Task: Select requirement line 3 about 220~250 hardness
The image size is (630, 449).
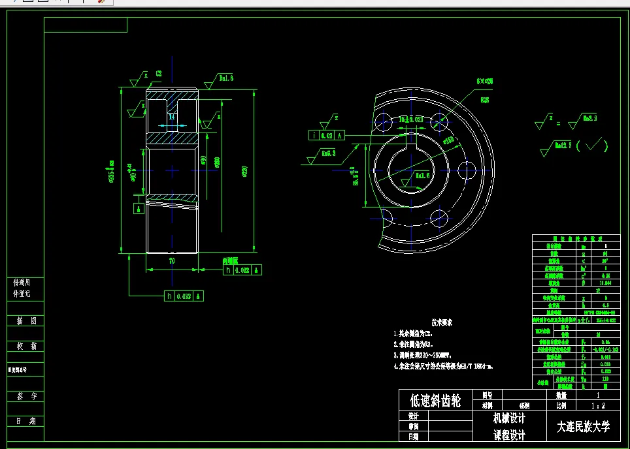Action: pyautogui.click(x=423, y=355)
